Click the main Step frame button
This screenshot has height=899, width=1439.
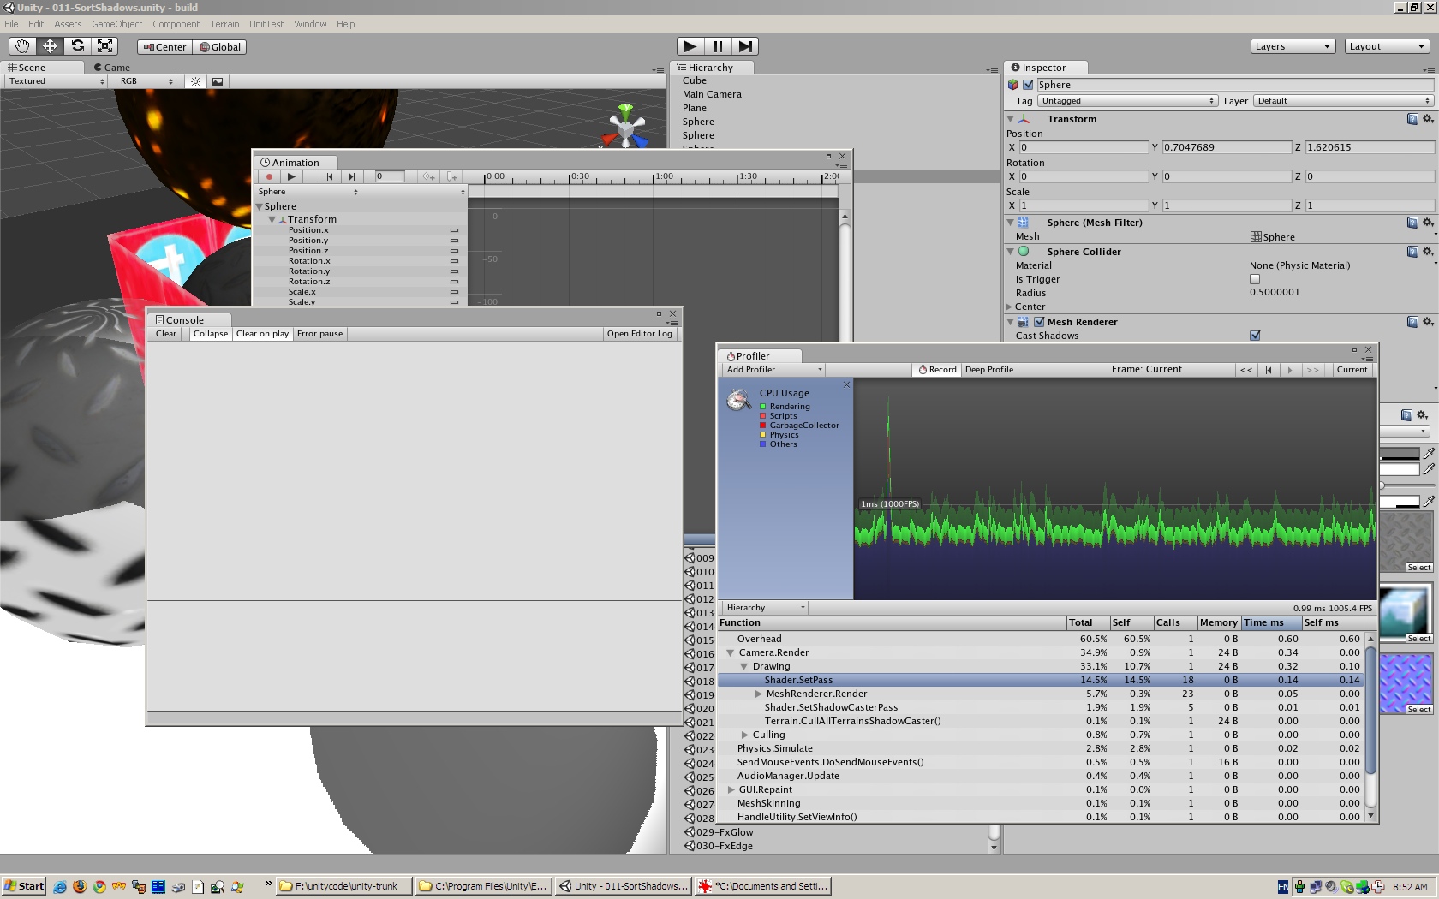745,46
